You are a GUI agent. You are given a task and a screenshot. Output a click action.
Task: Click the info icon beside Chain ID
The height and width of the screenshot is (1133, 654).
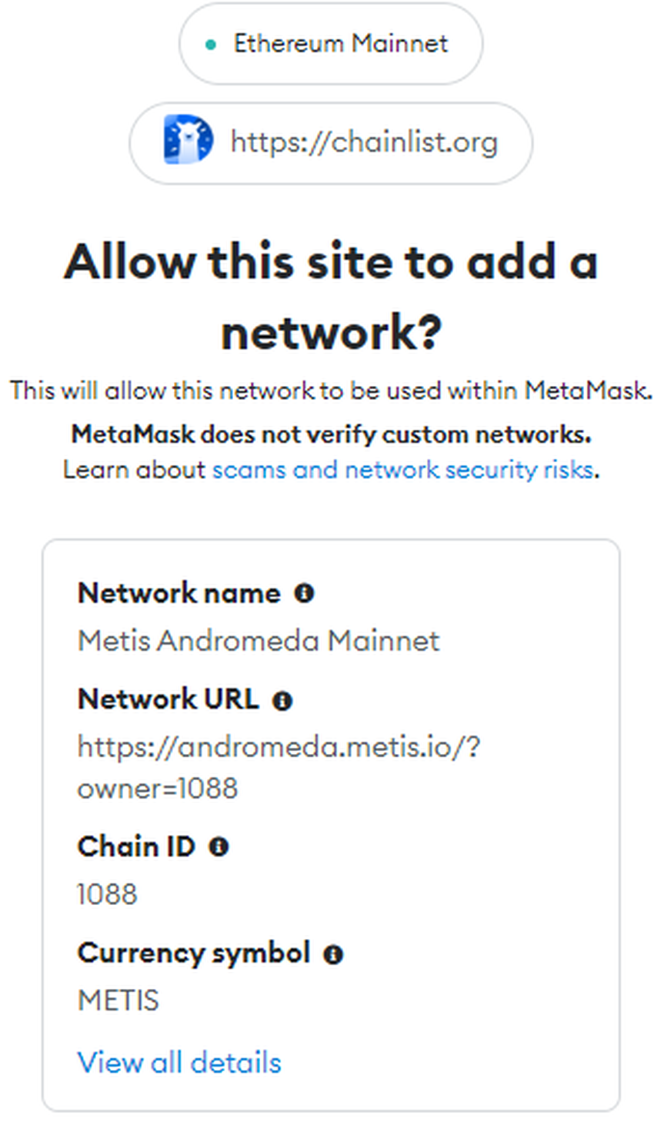coord(219,846)
